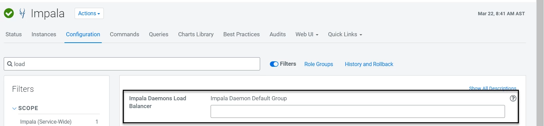Click the Impala Daemons Load Balancer input field
This screenshot has height=126, width=544.
point(357,111)
